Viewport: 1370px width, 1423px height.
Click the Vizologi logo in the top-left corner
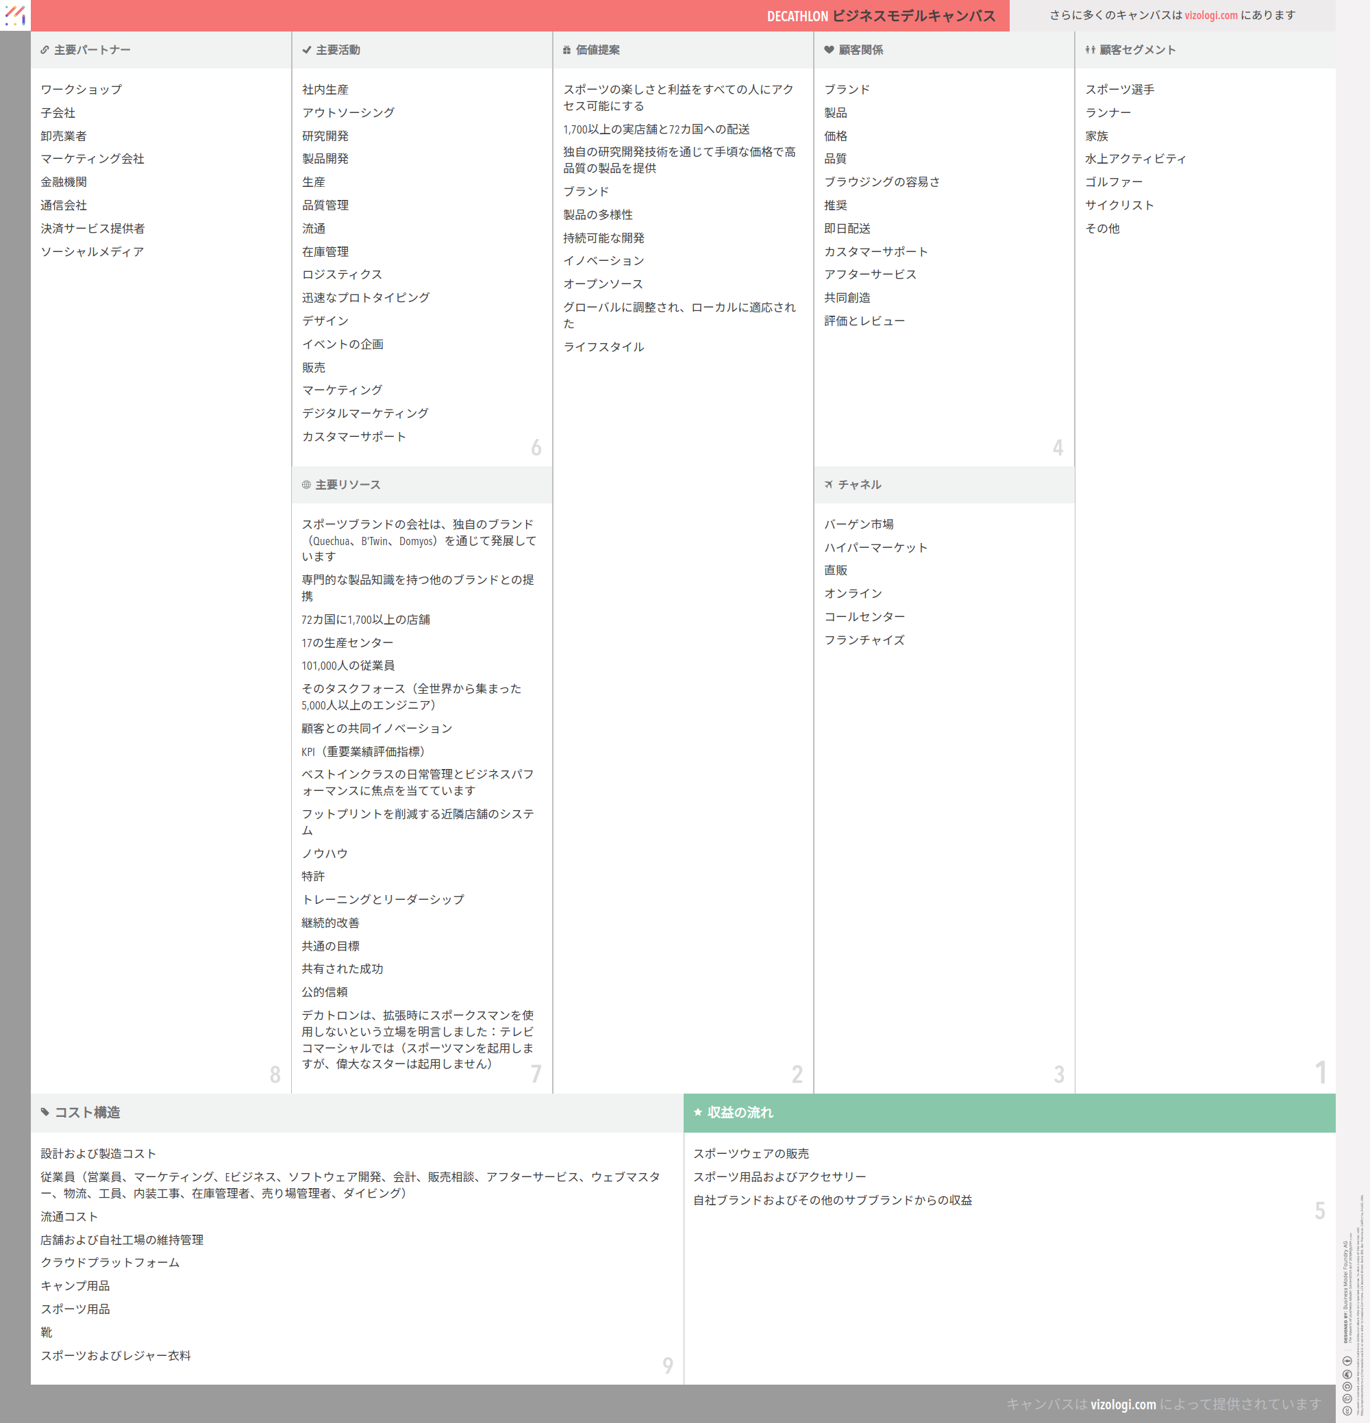[15, 15]
